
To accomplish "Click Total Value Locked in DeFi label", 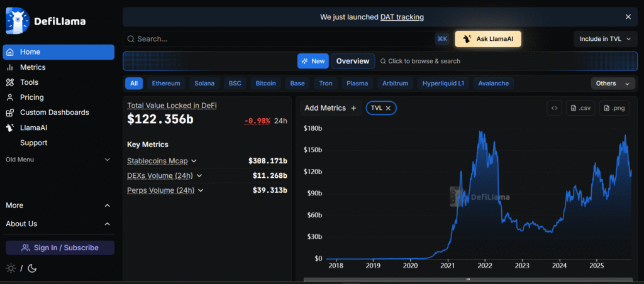I will [x=172, y=106].
